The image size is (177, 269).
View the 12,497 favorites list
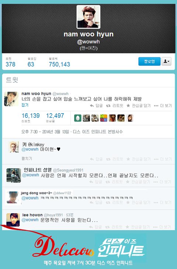[55, 118]
